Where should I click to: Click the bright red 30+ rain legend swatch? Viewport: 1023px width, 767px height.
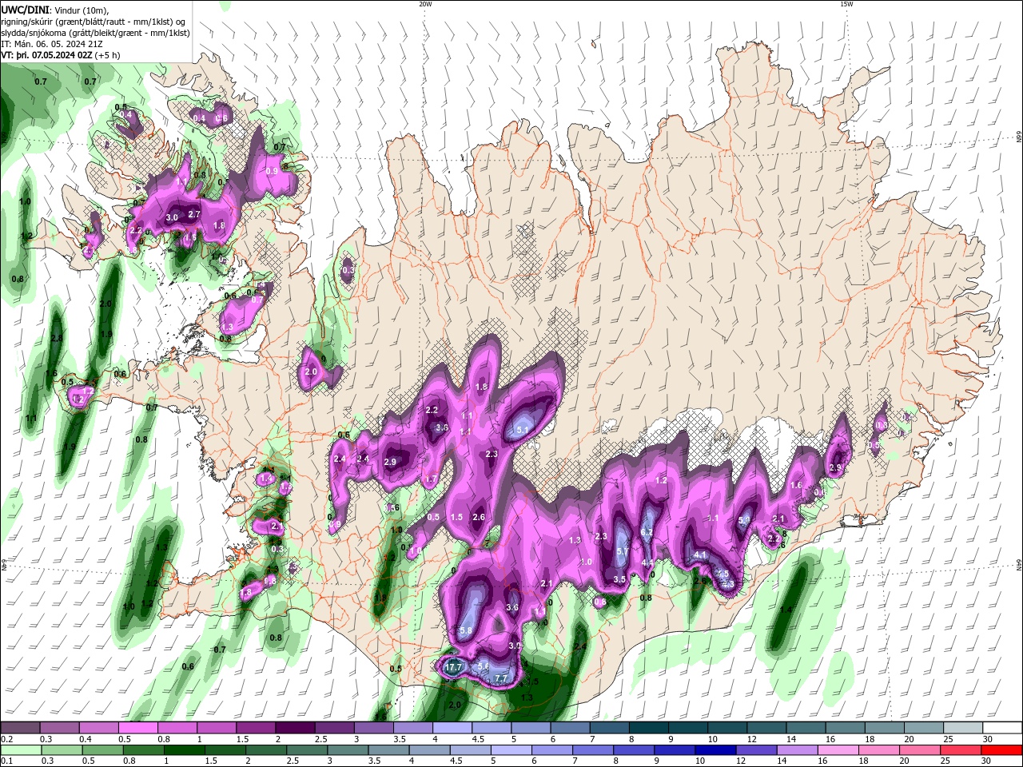click(x=1003, y=749)
